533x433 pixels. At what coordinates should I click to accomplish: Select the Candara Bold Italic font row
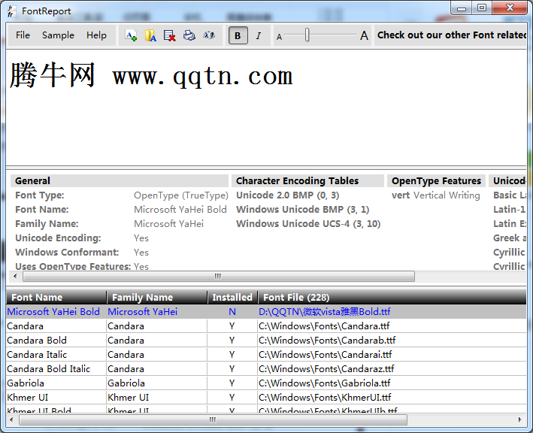pyautogui.click(x=49, y=369)
